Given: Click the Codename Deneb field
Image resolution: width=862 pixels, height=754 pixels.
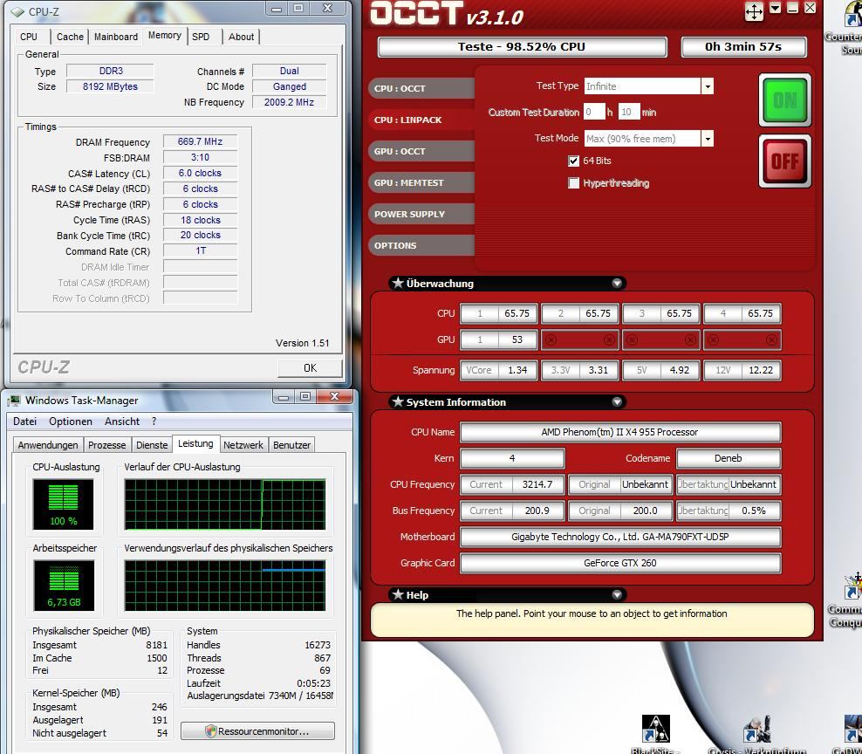Looking at the screenshot, I should [x=729, y=458].
